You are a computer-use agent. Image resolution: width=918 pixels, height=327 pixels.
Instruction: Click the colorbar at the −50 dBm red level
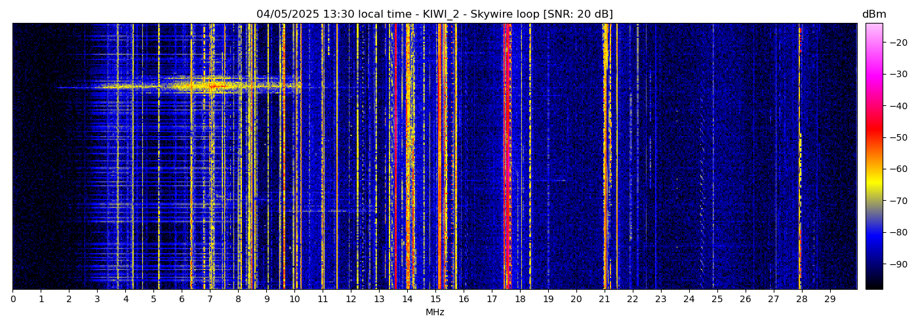[x=873, y=137]
